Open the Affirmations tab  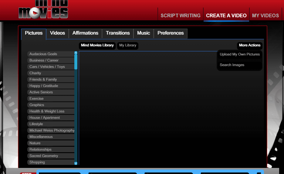click(85, 33)
